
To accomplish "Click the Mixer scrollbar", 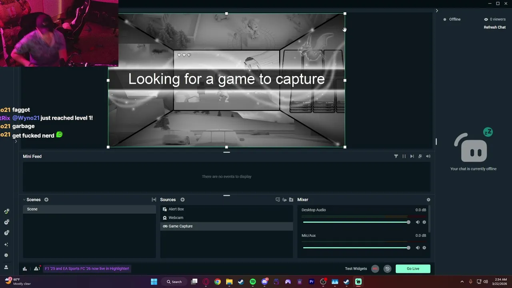I will pos(429,219).
